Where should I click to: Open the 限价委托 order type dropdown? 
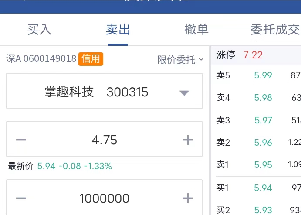180,60
